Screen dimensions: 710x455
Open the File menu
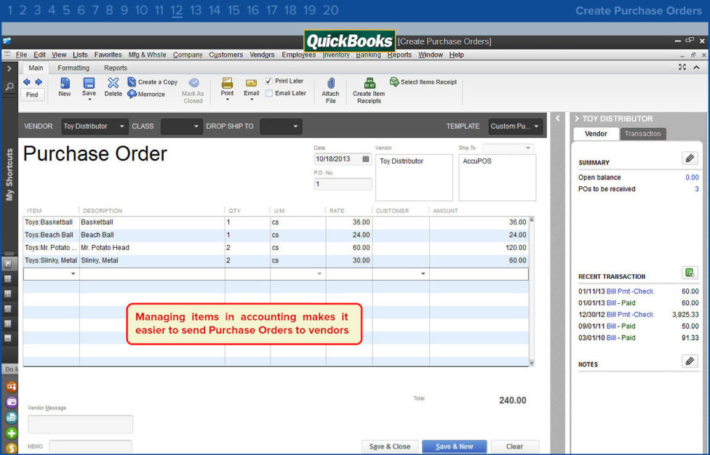coord(21,55)
